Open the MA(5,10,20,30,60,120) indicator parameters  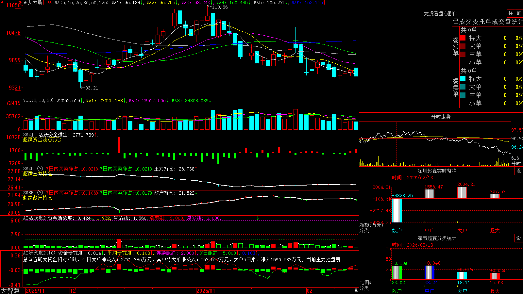[81, 3]
